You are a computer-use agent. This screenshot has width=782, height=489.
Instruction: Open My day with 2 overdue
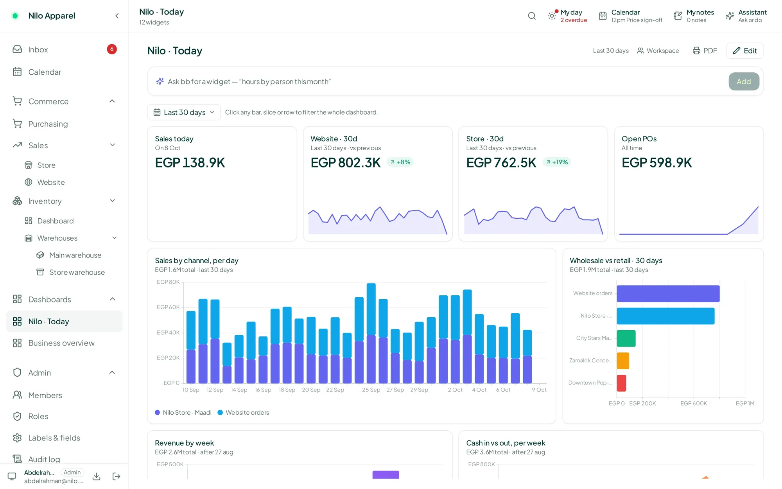pyautogui.click(x=567, y=16)
